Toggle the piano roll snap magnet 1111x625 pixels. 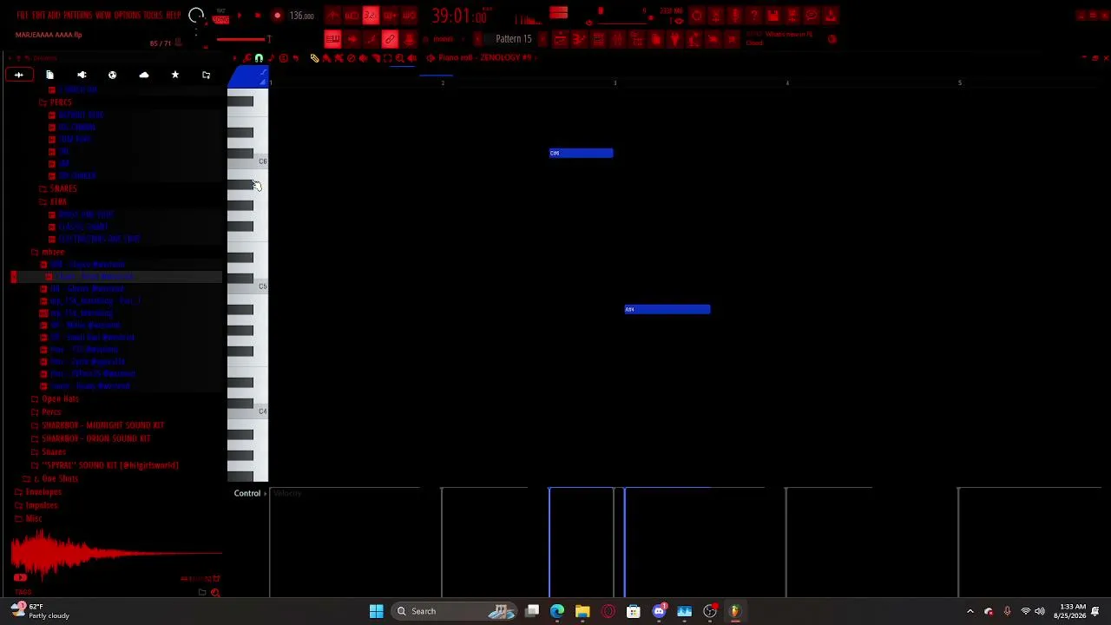259,58
